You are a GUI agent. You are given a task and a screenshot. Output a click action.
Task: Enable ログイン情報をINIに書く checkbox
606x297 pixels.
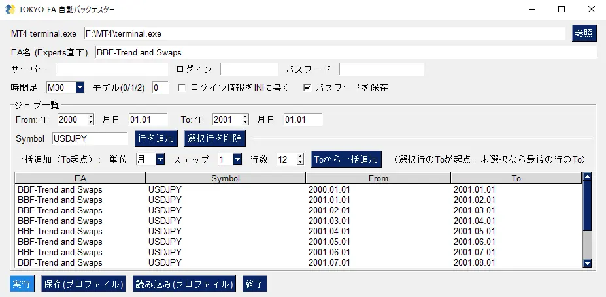tap(182, 88)
